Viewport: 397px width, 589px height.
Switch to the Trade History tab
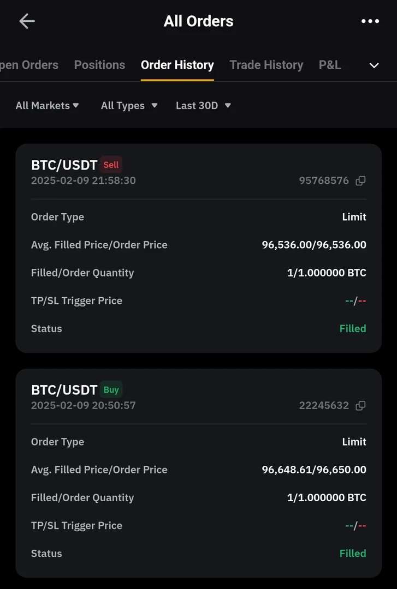coord(266,65)
